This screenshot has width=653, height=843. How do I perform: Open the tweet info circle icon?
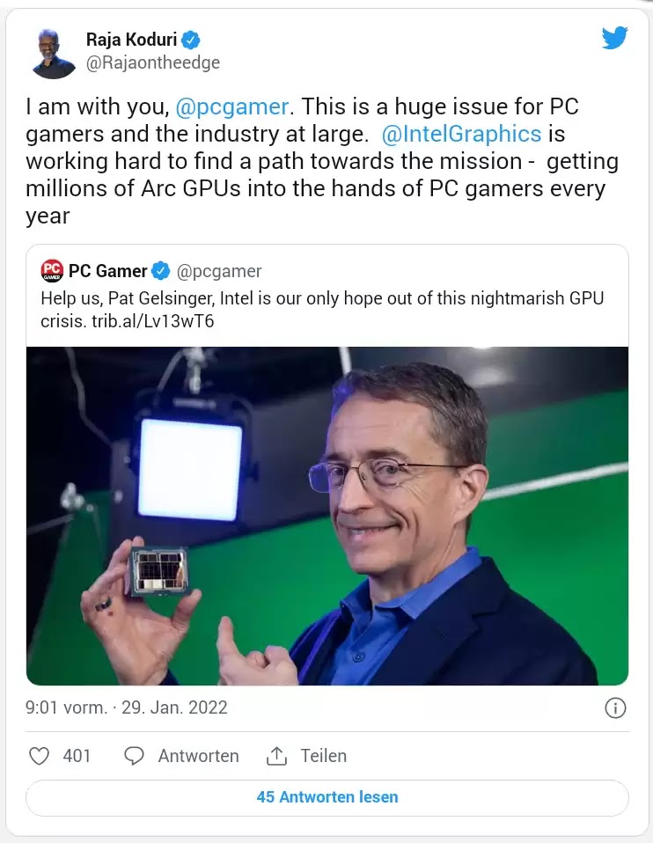pyautogui.click(x=615, y=707)
